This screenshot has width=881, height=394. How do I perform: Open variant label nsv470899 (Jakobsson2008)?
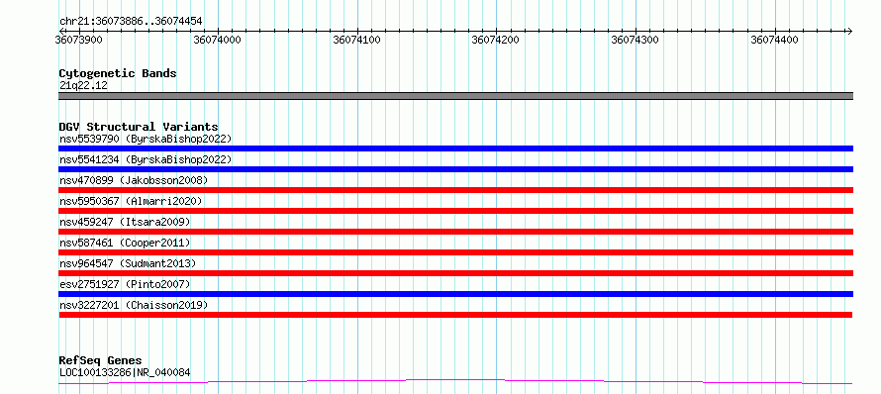click(x=134, y=180)
